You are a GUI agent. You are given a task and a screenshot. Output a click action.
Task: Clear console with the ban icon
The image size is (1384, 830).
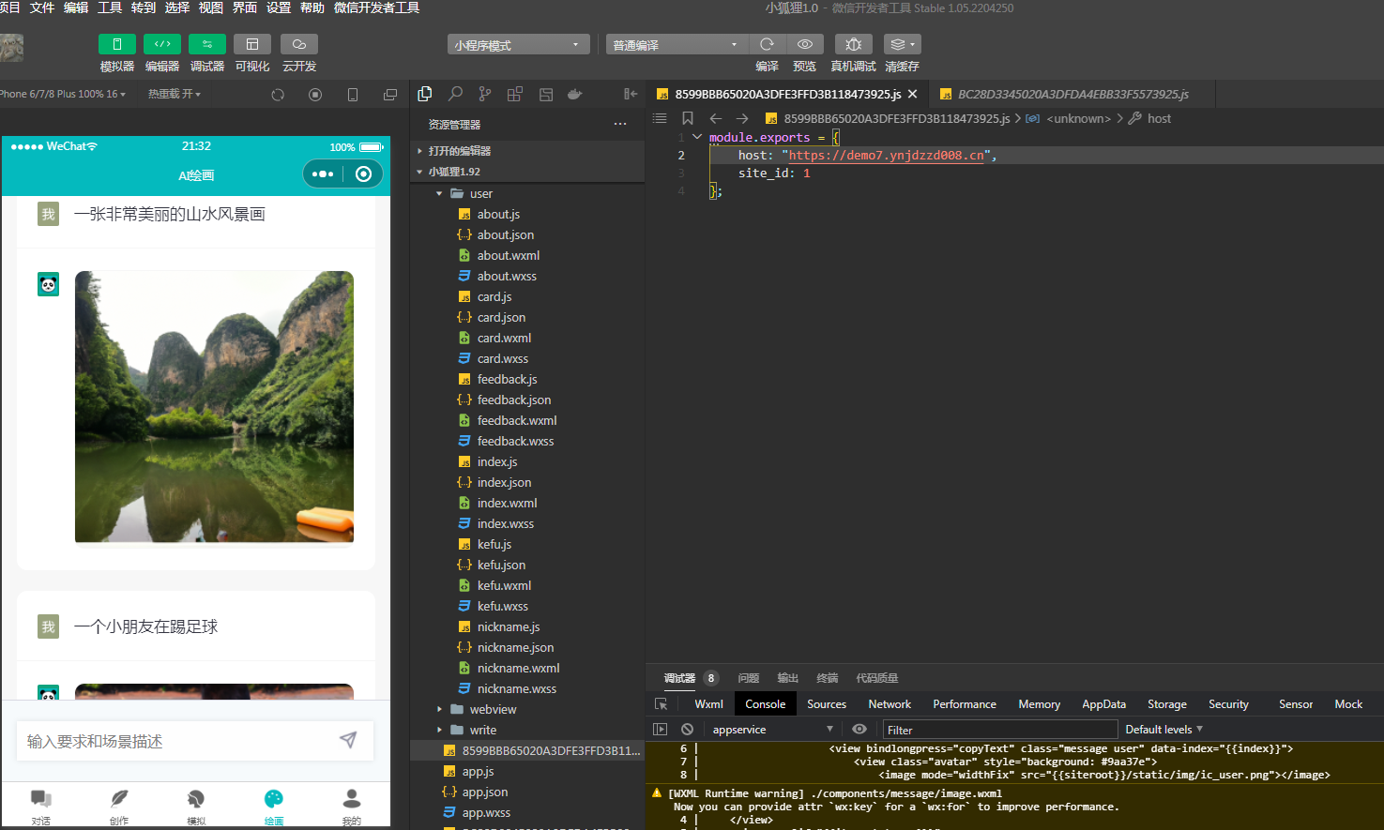687,730
